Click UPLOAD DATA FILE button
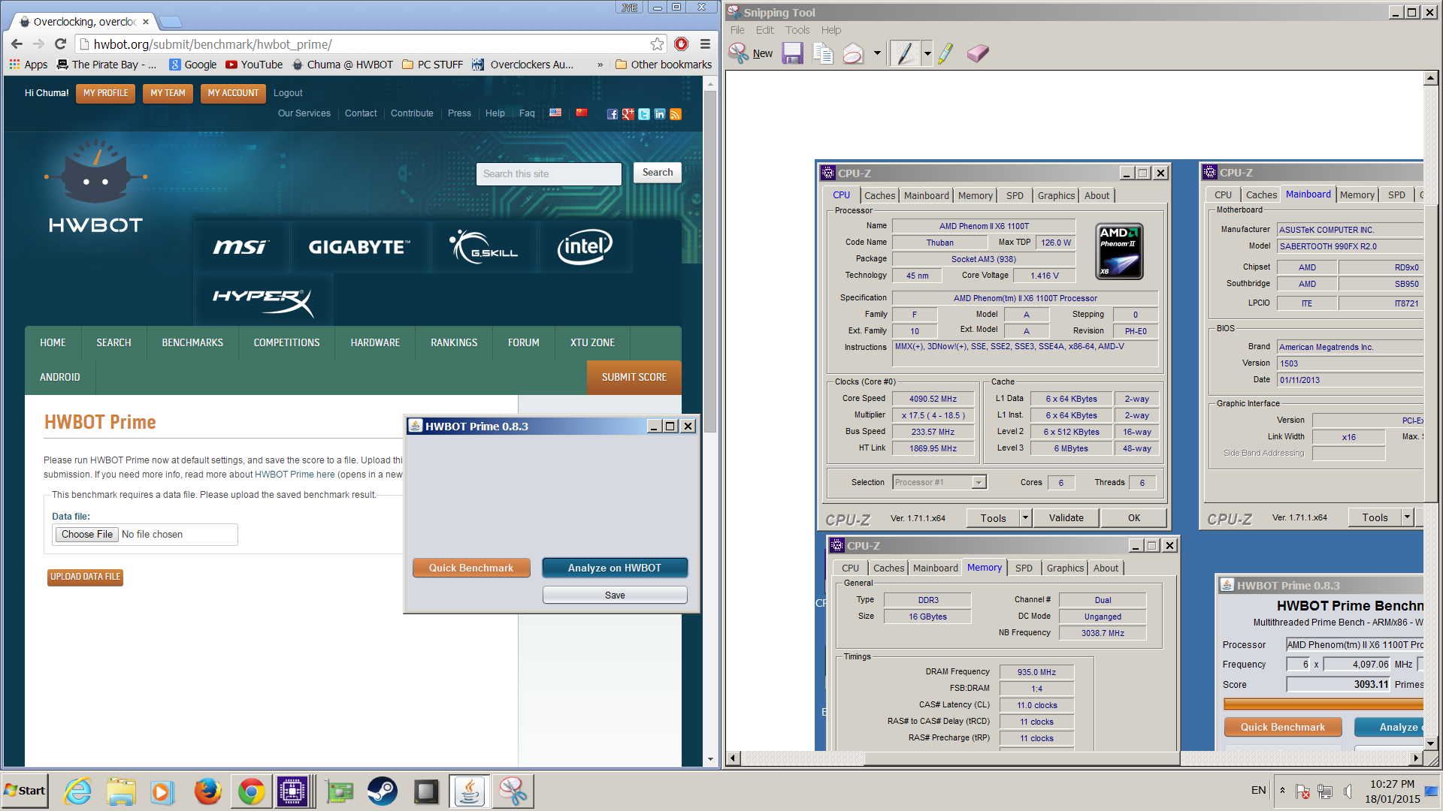 [x=85, y=577]
